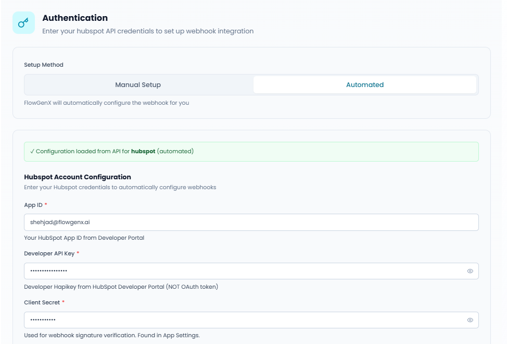Click the Developer API Key label
Screen dimensions: 507x344
coord(49,253)
